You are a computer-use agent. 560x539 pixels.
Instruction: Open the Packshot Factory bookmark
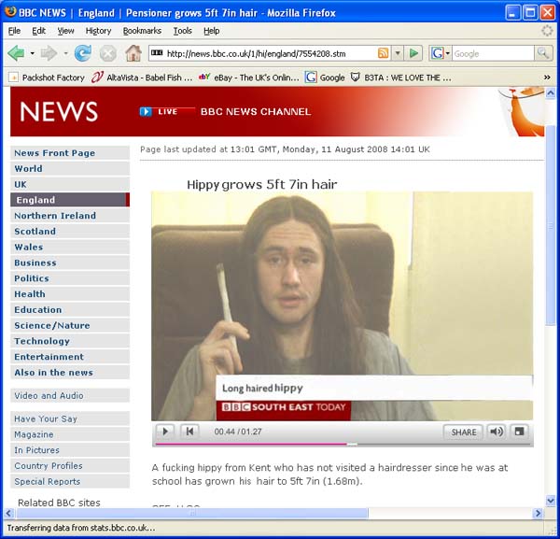pos(47,78)
